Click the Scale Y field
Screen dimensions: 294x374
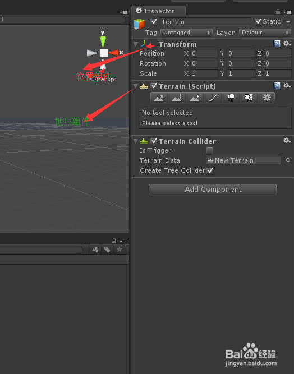point(241,73)
